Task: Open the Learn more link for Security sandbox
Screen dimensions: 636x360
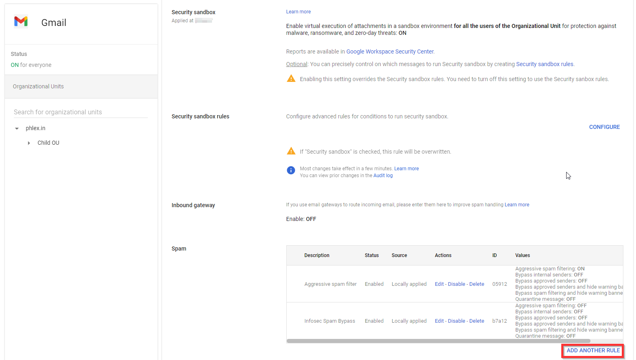Action: (298, 11)
